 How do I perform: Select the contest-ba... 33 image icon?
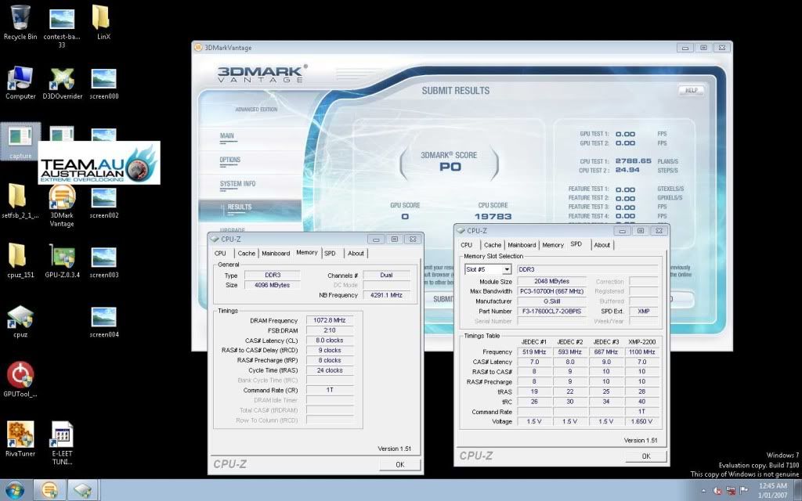click(x=62, y=27)
